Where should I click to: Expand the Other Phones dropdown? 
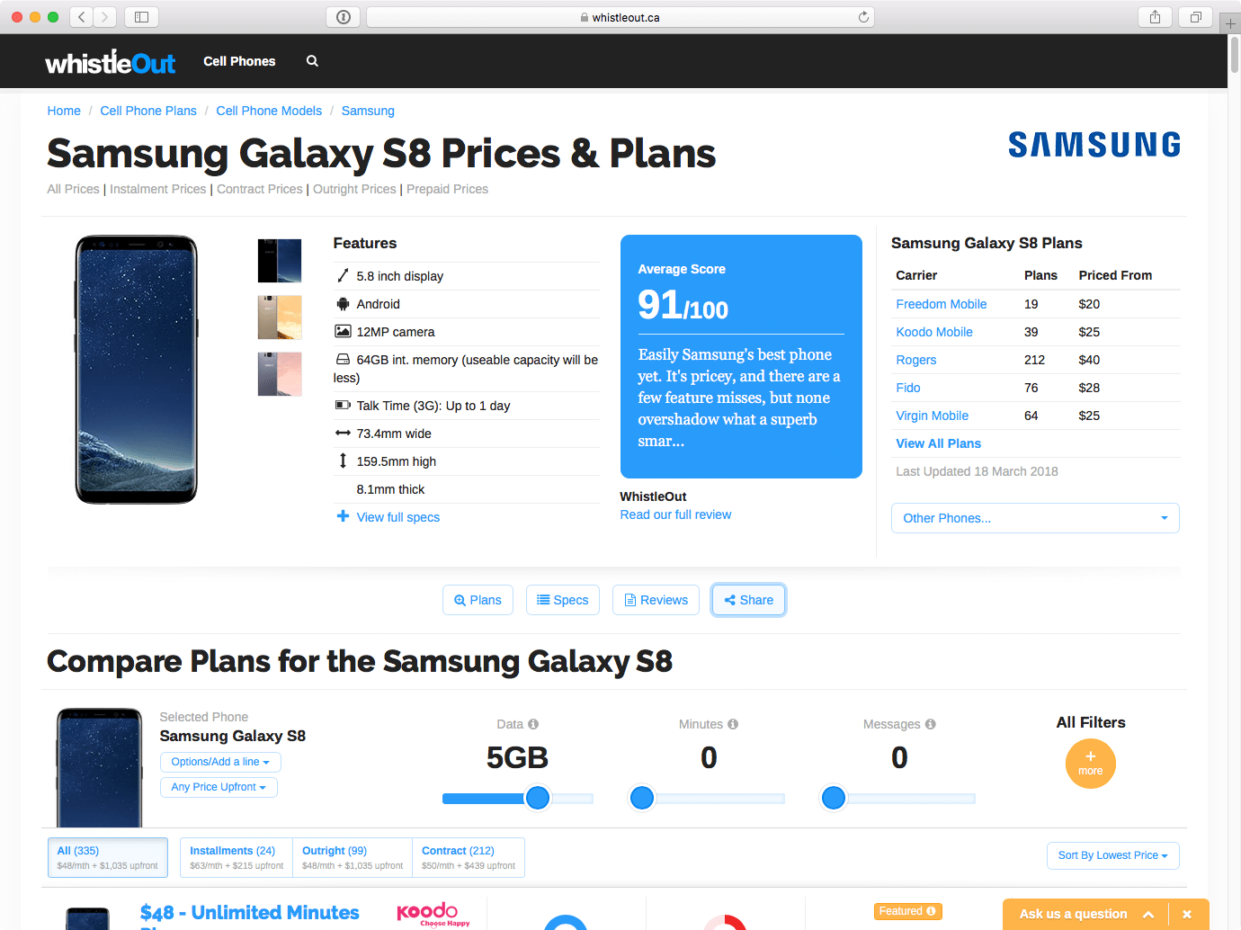(x=1034, y=518)
